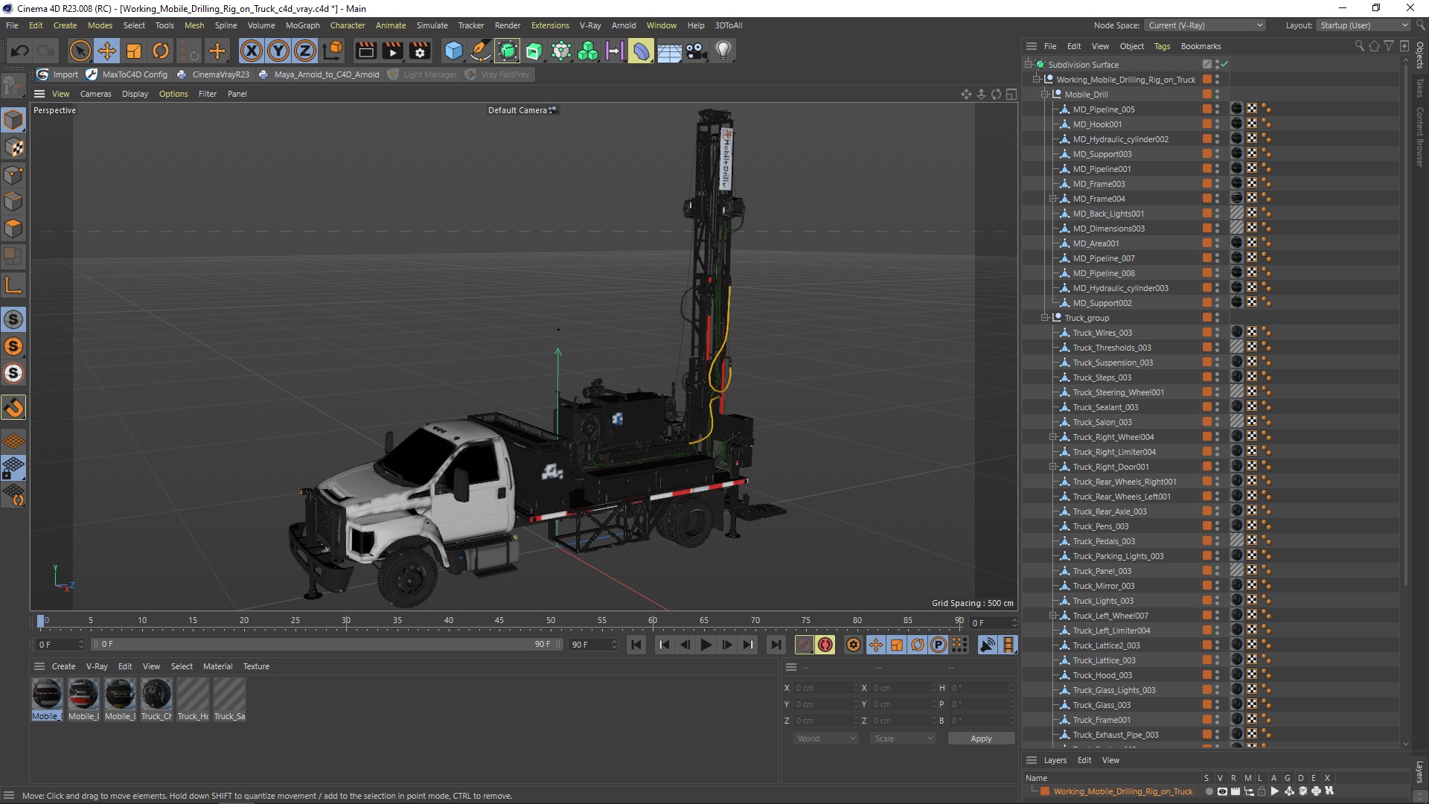
Task: Open the MoGraph menu
Action: pyautogui.click(x=302, y=25)
